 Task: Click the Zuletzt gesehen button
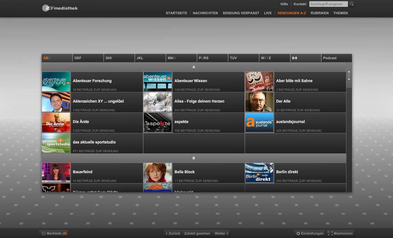tap(197, 233)
